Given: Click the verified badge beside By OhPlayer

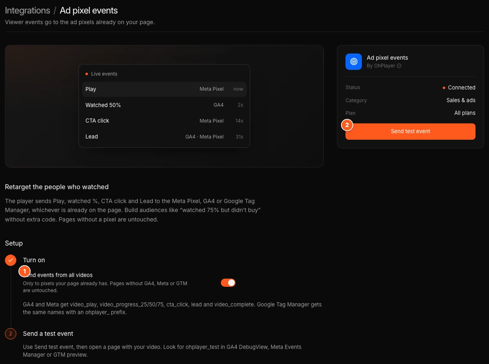Looking at the screenshot, I should (399, 66).
